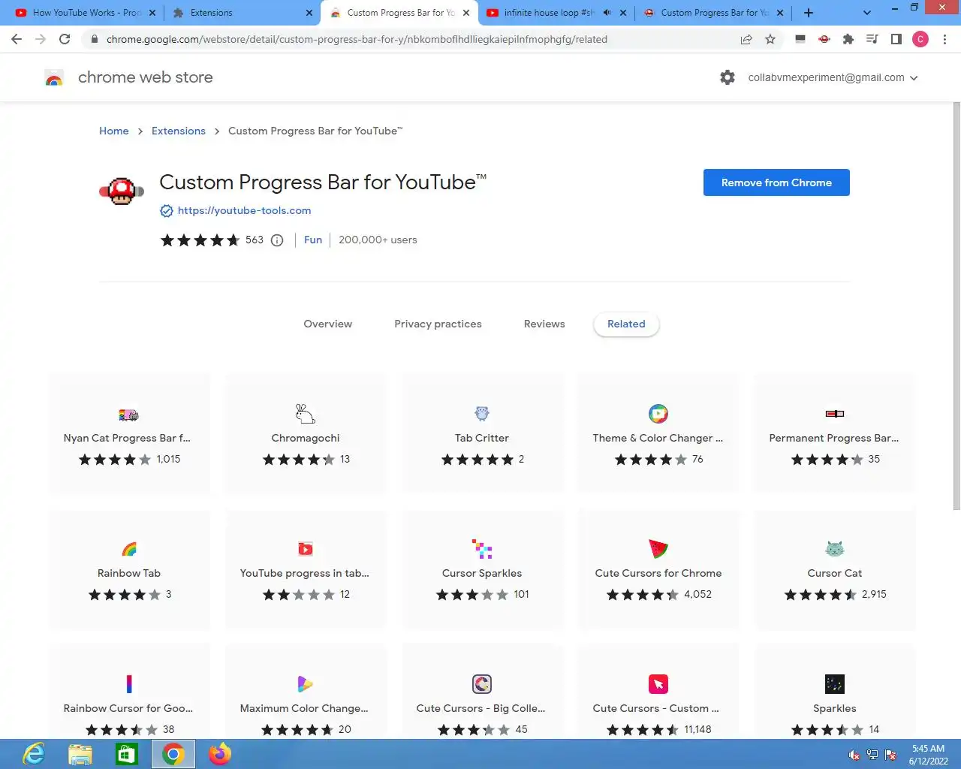This screenshot has width=961, height=769.
Task: Launch Internet Explorer from taskbar
Action: (34, 754)
